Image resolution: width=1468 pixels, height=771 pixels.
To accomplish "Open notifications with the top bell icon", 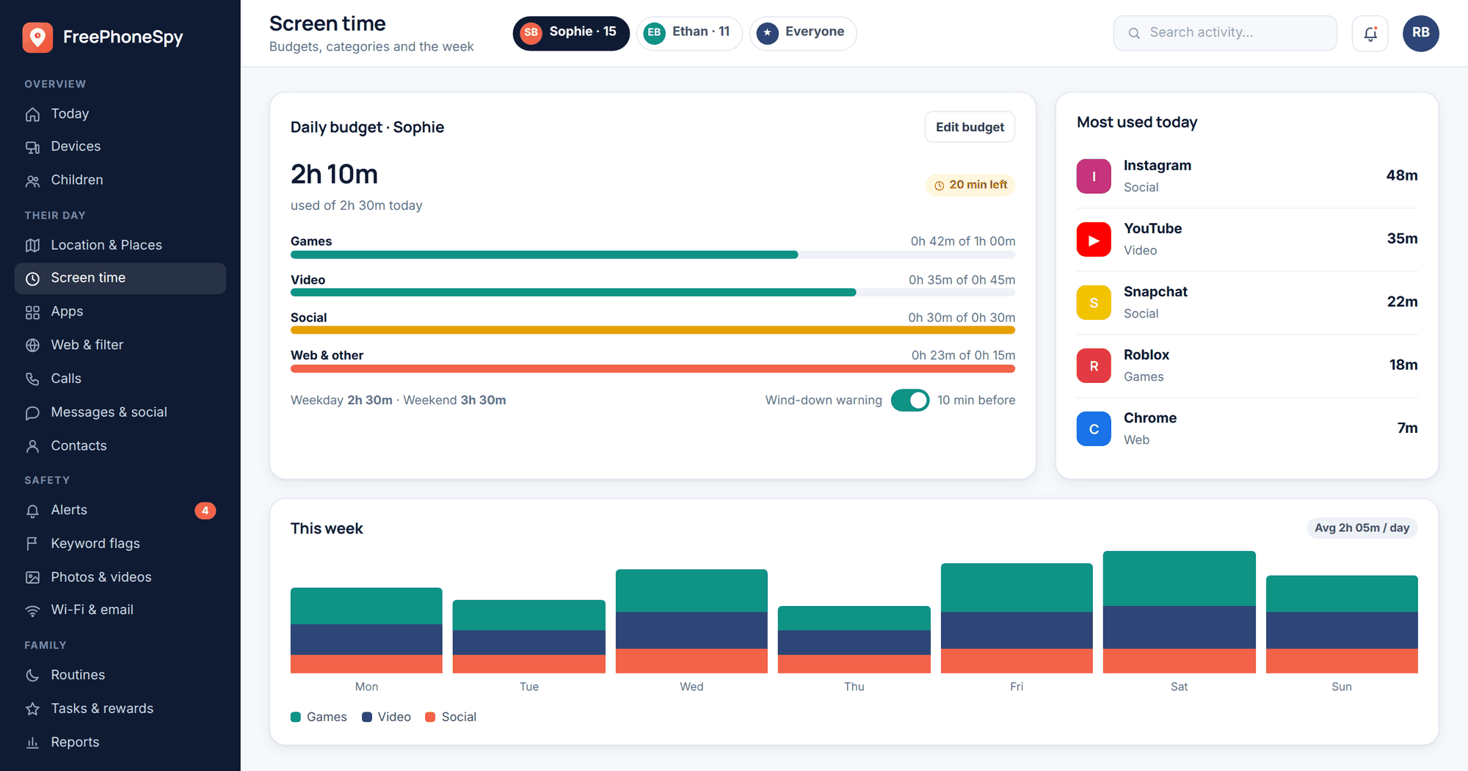I will (1370, 33).
